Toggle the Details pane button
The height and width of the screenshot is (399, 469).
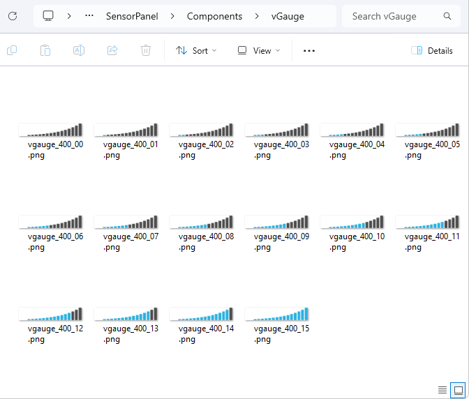pyautogui.click(x=432, y=50)
